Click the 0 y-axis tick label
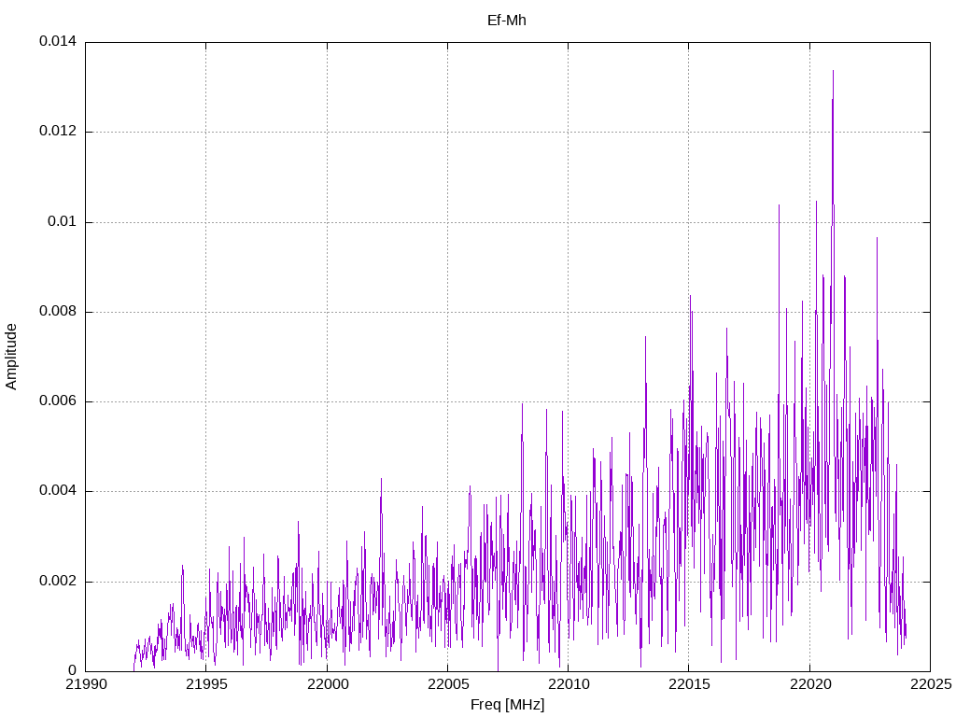956x717 pixels. pos(73,670)
